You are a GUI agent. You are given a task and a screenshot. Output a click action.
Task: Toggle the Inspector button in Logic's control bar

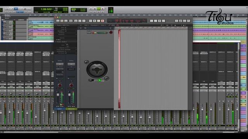(x=62, y=21)
